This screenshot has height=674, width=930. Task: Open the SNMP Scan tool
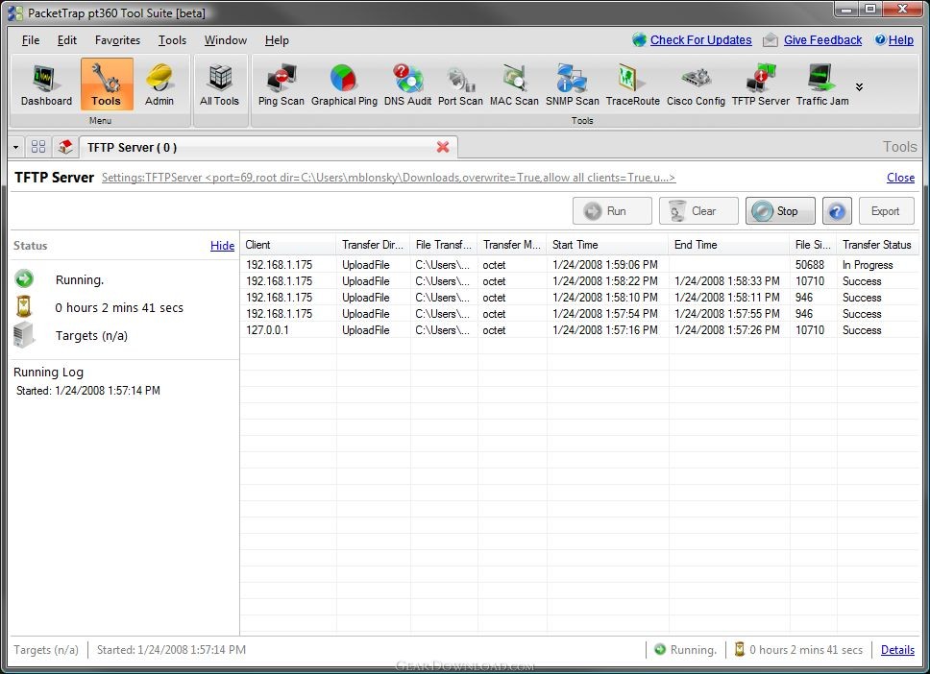[572, 84]
